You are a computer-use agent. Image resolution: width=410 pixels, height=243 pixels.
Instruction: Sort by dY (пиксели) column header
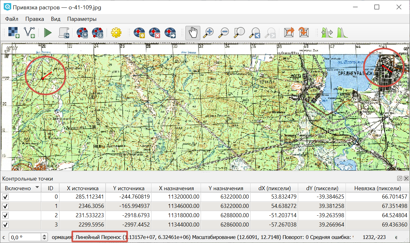point(322,188)
